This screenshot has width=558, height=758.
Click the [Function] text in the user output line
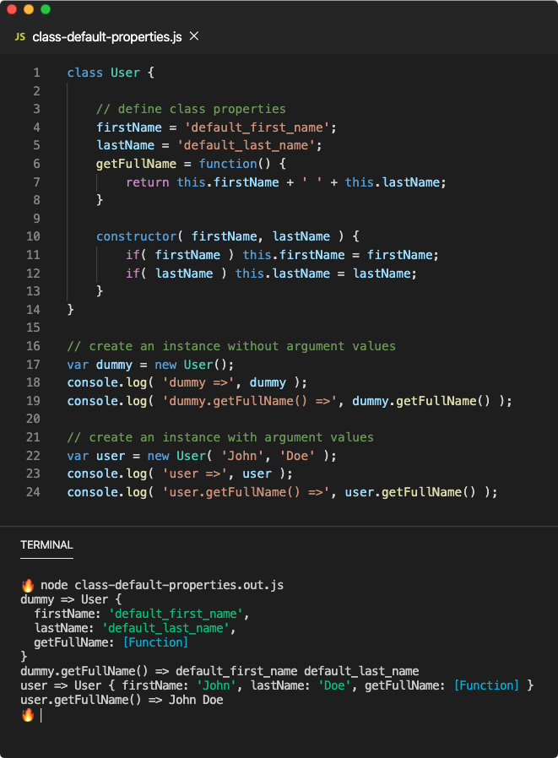(486, 685)
